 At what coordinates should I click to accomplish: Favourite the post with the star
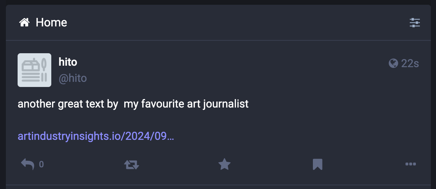[224, 164]
